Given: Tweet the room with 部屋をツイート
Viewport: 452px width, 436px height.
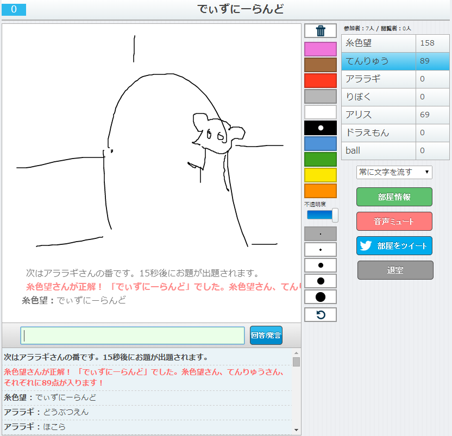Looking at the screenshot, I should click(394, 246).
